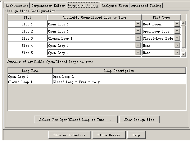
Task: Switch to the Architecture tab
Action: (17, 6)
